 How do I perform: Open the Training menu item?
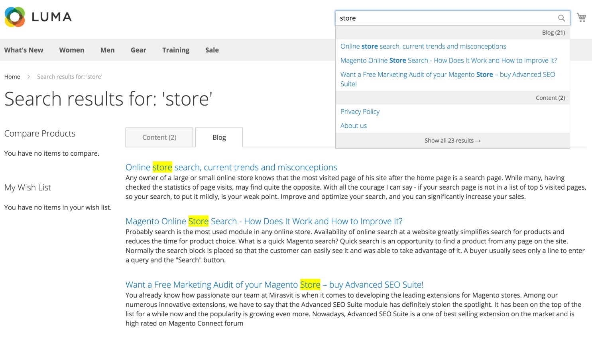pyautogui.click(x=175, y=50)
